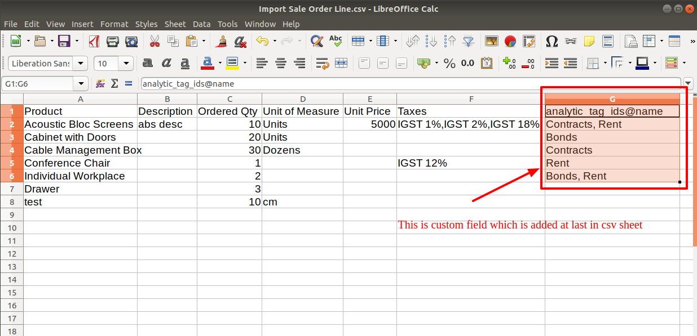Open the Data menu

point(201,24)
